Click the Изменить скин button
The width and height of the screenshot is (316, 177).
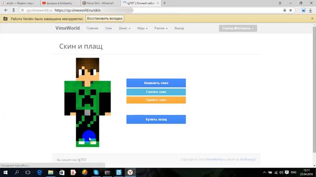click(156, 83)
